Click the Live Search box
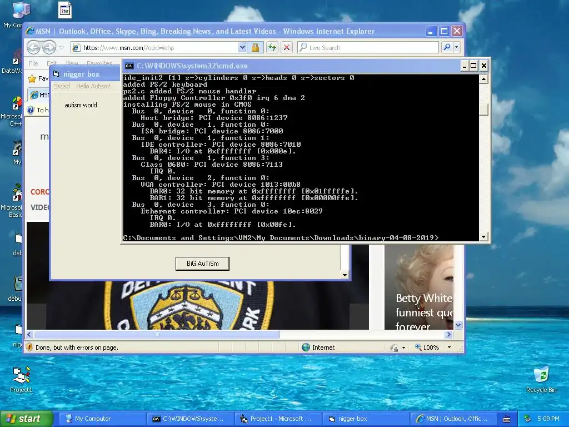The height and width of the screenshot is (427, 569). 368,48
